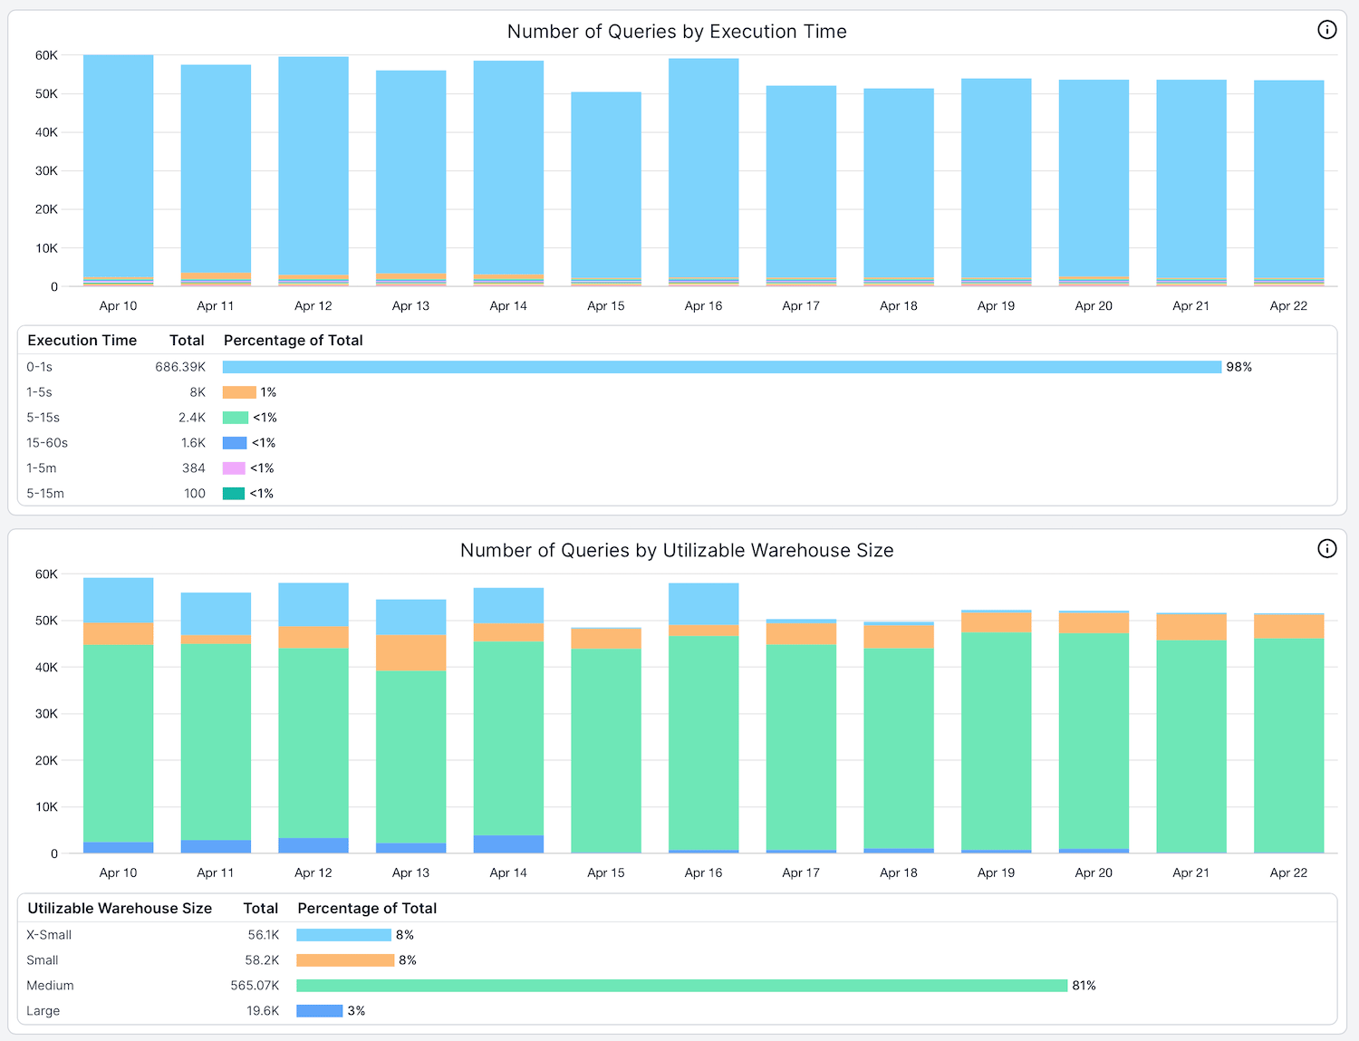Click the 15-60s blue percentage bar

pos(235,443)
